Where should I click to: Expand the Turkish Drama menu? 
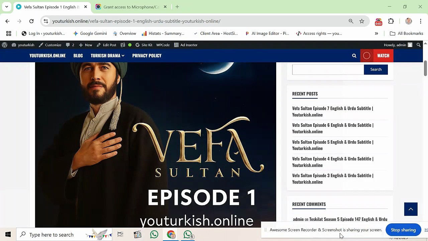click(x=107, y=56)
